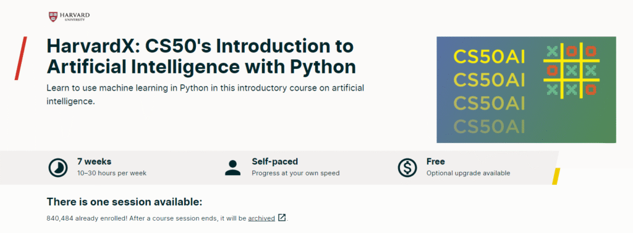Click the external link icon after archived

click(x=282, y=218)
